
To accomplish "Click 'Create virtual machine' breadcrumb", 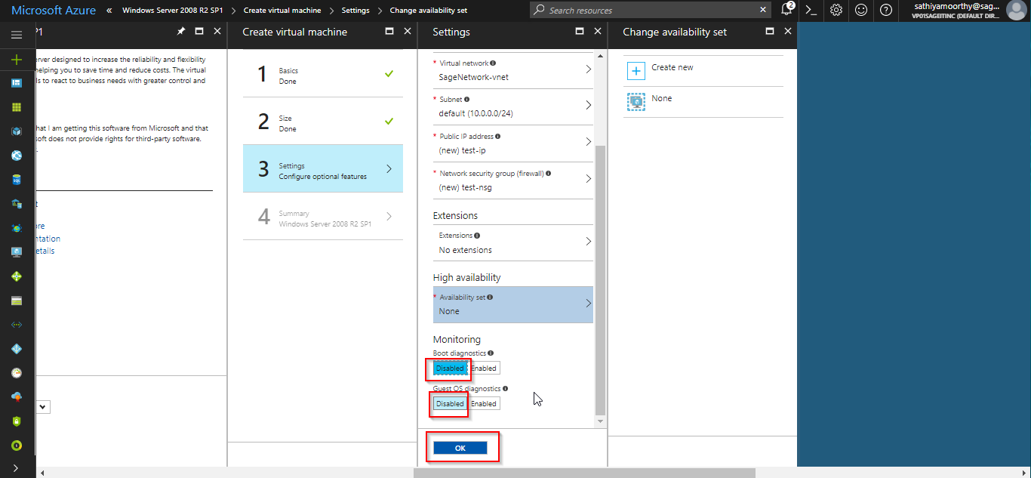I will (x=282, y=11).
